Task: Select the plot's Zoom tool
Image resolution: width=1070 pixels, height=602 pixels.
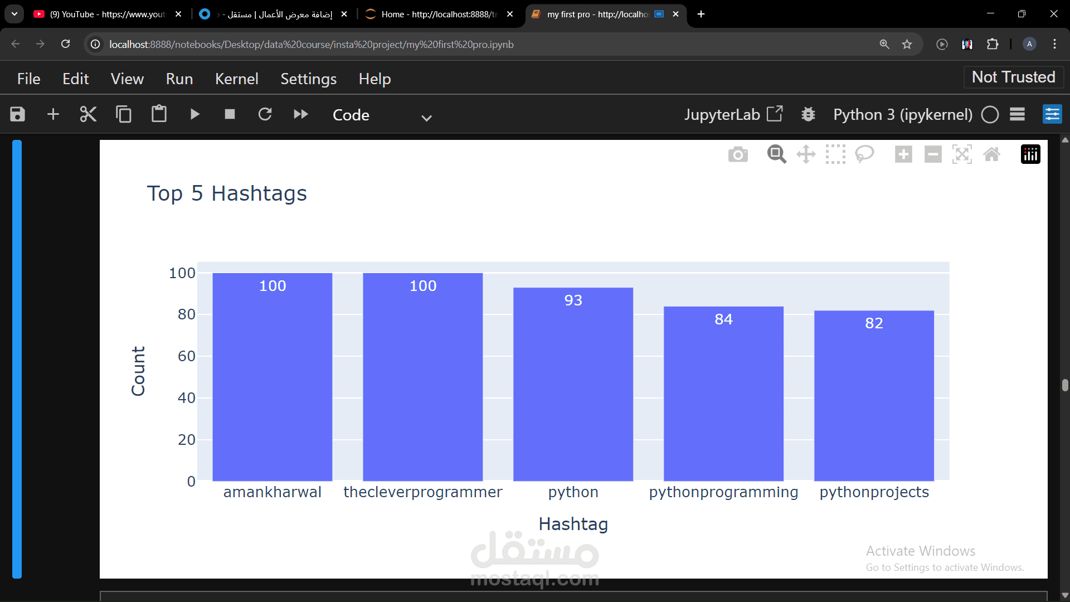Action: pyautogui.click(x=776, y=154)
